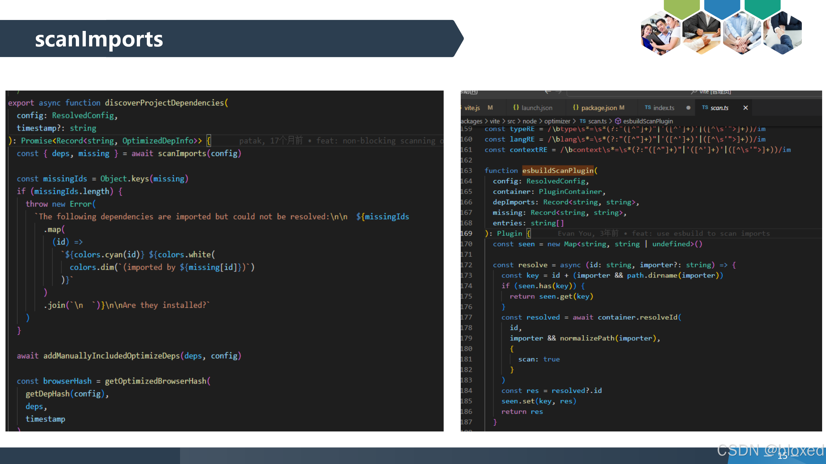Click the 'scanImports' slide title
The image size is (826, 464).
tap(99, 39)
